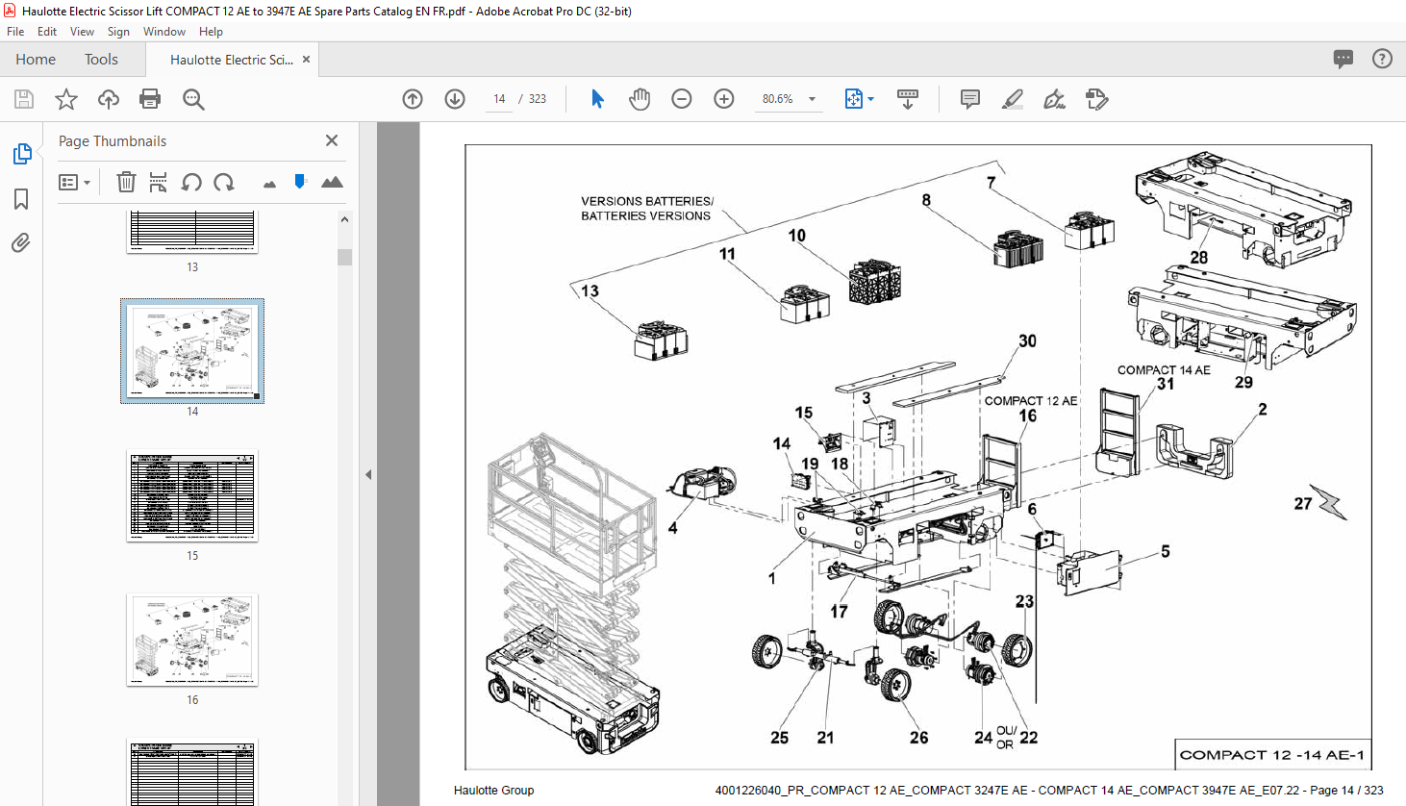Open the File menu
1406x806 pixels.
click(15, 32)
